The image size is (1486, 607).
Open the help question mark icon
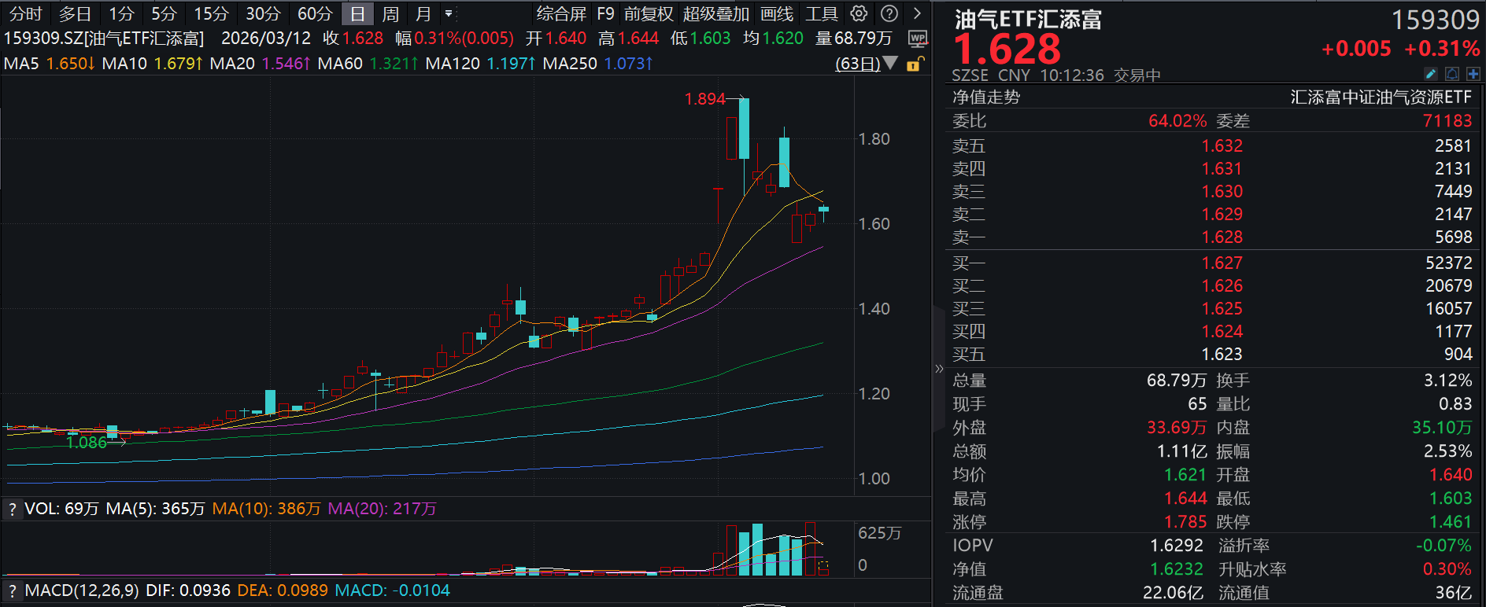(x=889, y=13)
